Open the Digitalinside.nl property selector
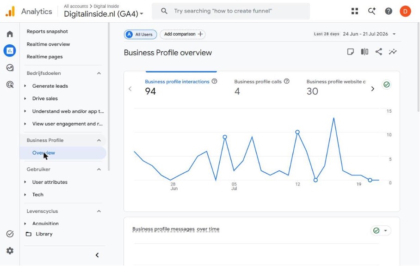 coord(104,14)
